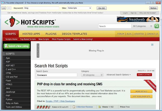This screenshot has width=162, height=111.
Task: Click the Views chart icon
Action: pyautogui.click(x=100, y=107)
